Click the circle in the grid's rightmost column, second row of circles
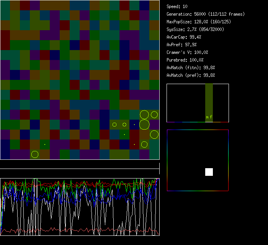The image size is (268, 245). (x=154, y=134)
